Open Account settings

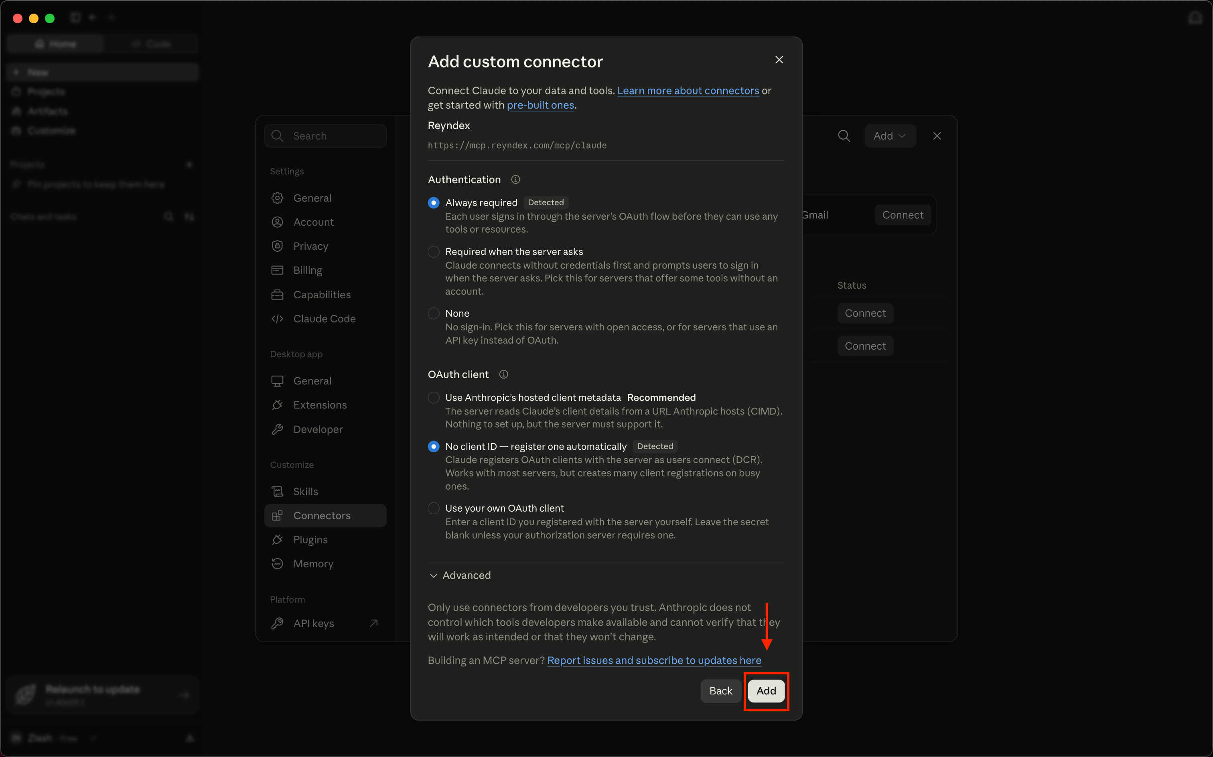(x=326, y=222)
